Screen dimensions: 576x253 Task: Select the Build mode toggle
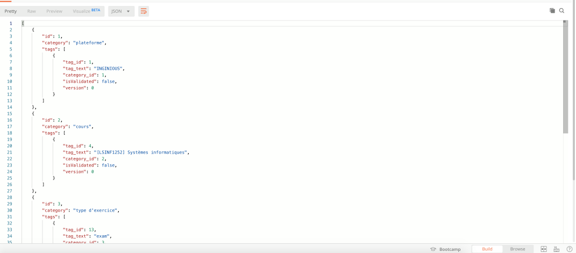coord(487,249)
